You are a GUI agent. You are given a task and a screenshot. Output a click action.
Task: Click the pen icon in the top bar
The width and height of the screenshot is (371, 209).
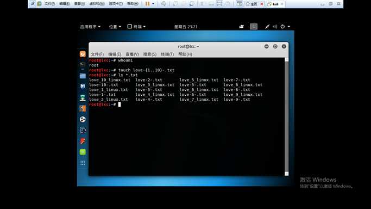pos(267,27)
